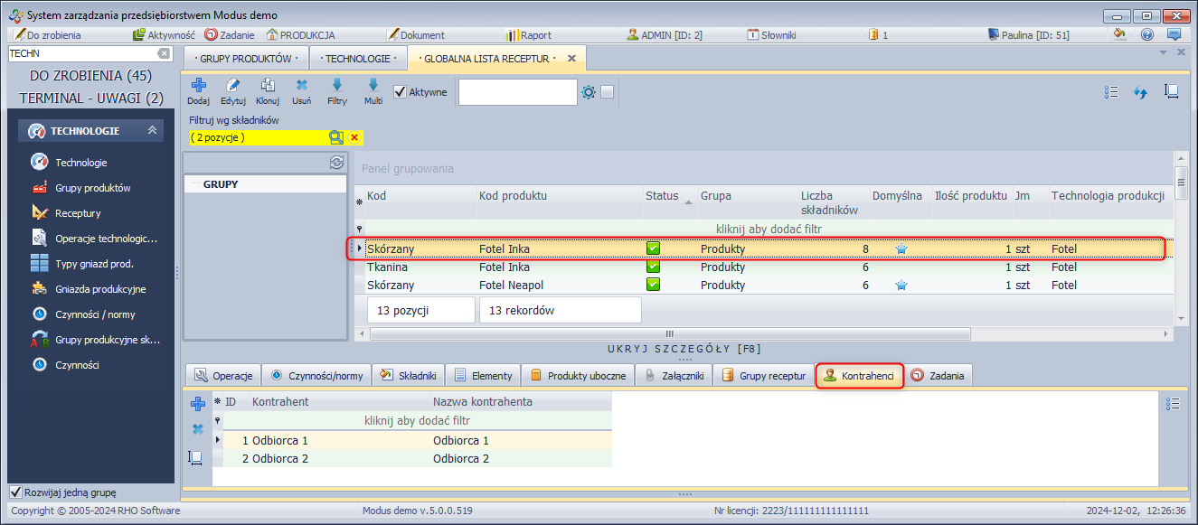Clear the ingredient filter with red X
The height and width of the screenshot is (525, 1198).
354,137
